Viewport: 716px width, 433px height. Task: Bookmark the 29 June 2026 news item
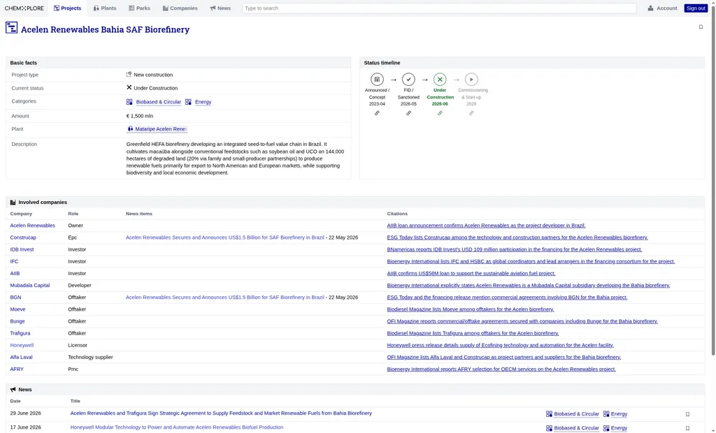click(687, 414)
